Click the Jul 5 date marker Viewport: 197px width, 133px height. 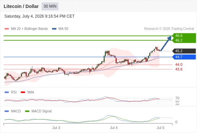coord(161,128)
